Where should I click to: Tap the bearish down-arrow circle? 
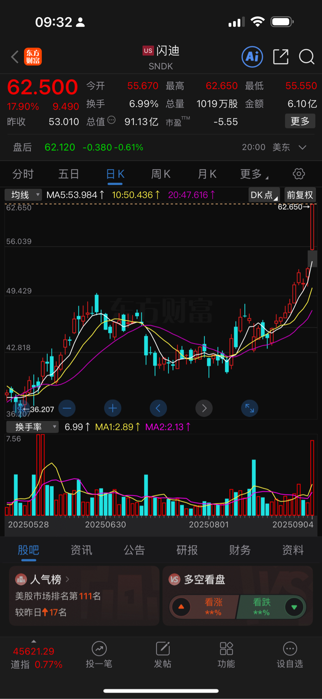[x=294, y=607]
